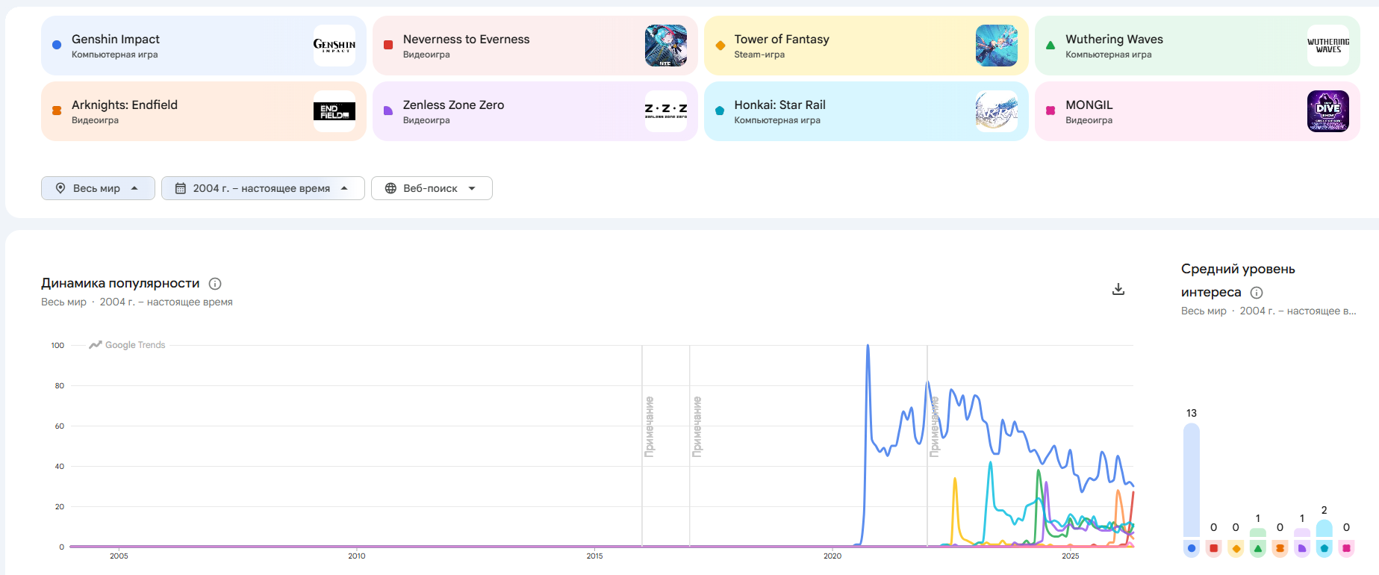Click the Компьютерная игра subtitle under Genshin Impact
Image resolution: width=1379 pixels, height=575 pixels.
(x=114, y=55)
